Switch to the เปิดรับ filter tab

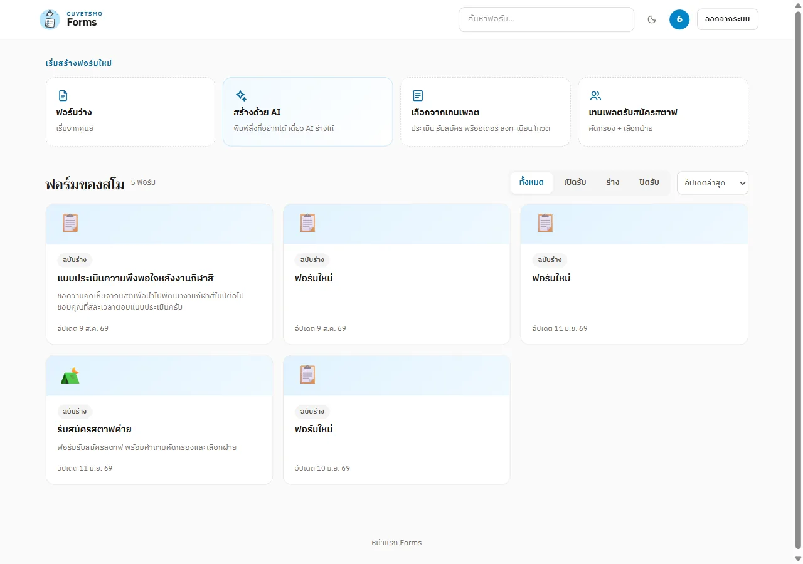(x=575, y=182)
